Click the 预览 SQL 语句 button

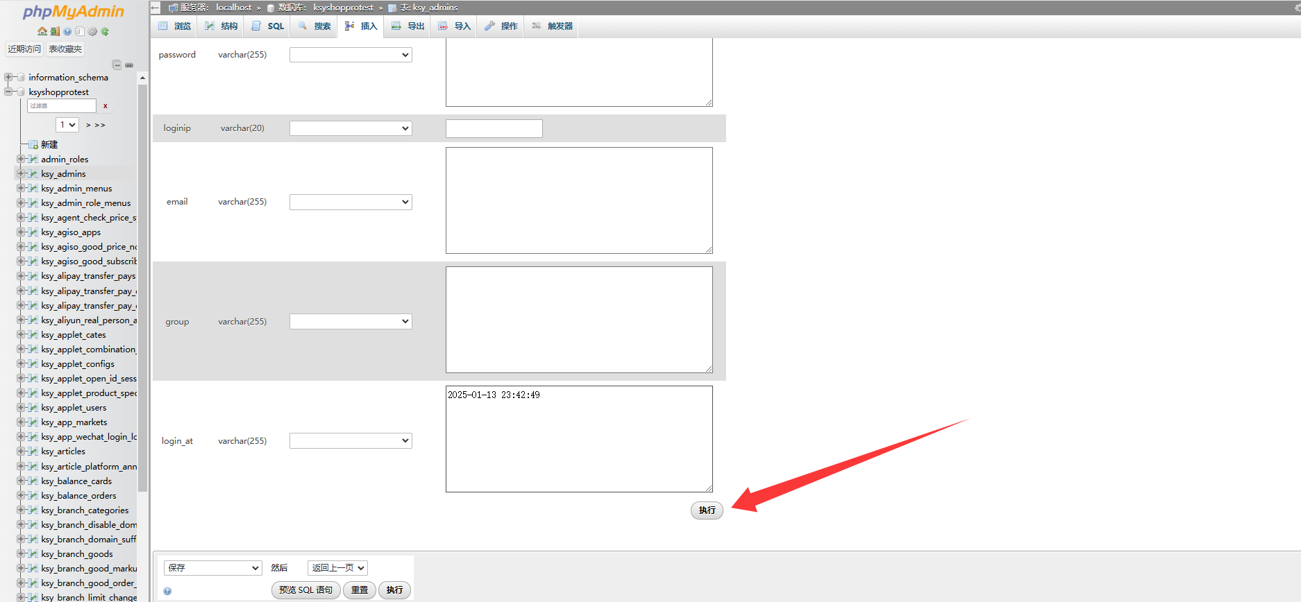pos(305,590)
